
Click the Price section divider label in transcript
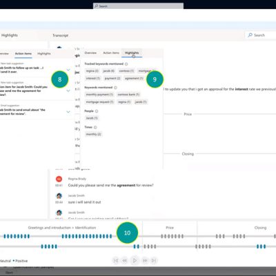coord(188,114)
